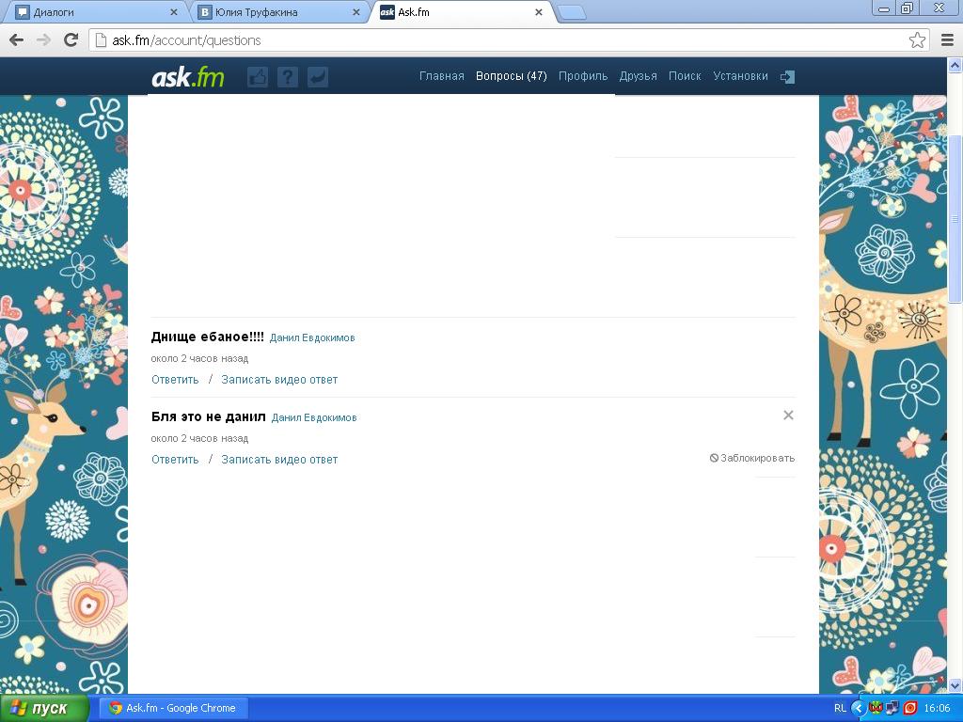Open Данил Евдокимов profile beside 'Бля это не данил'

[x=314, y=418]
